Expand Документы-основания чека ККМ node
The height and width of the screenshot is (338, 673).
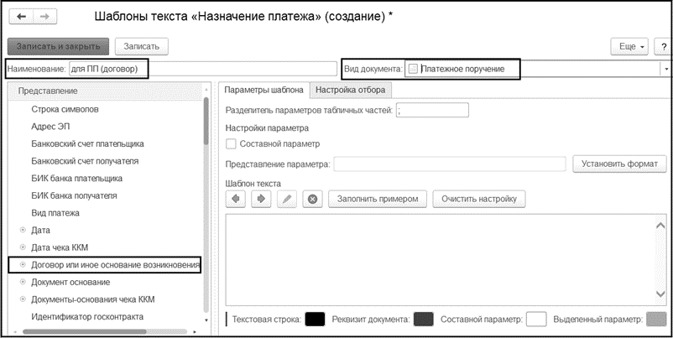pyautogui.click(x=23, y=299)
